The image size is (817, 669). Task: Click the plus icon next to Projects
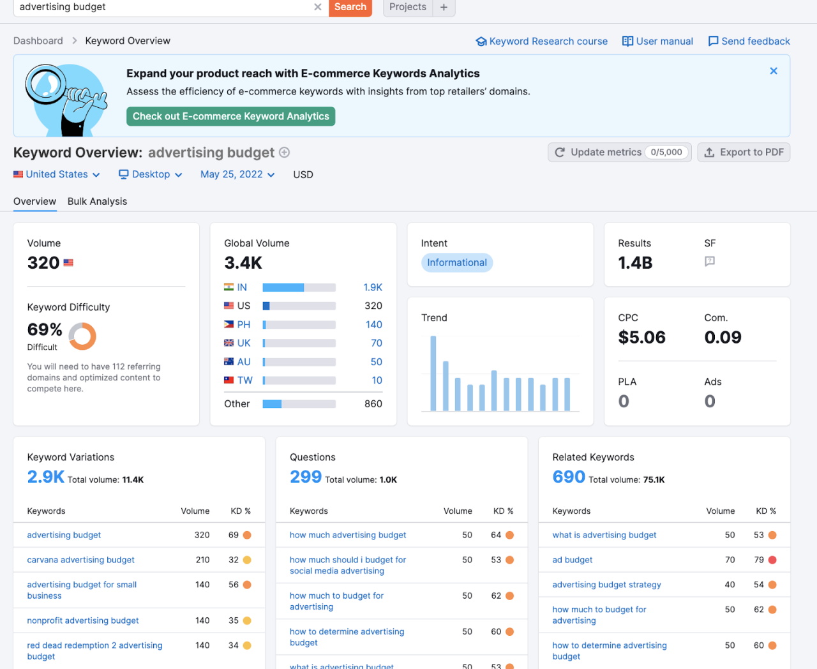point(444,7)
